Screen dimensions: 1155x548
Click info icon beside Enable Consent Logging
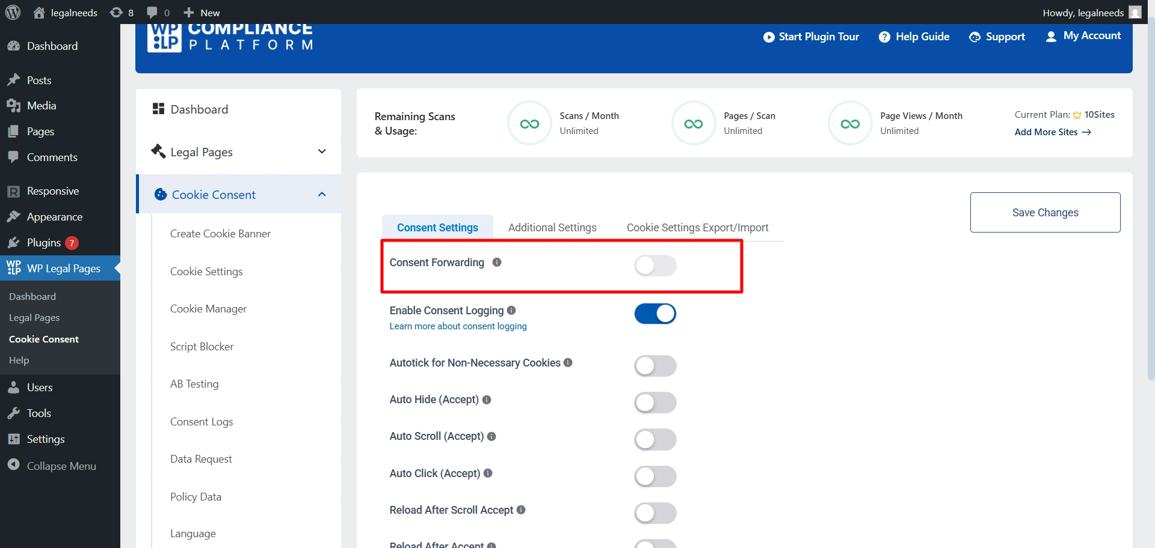(511, 311)
